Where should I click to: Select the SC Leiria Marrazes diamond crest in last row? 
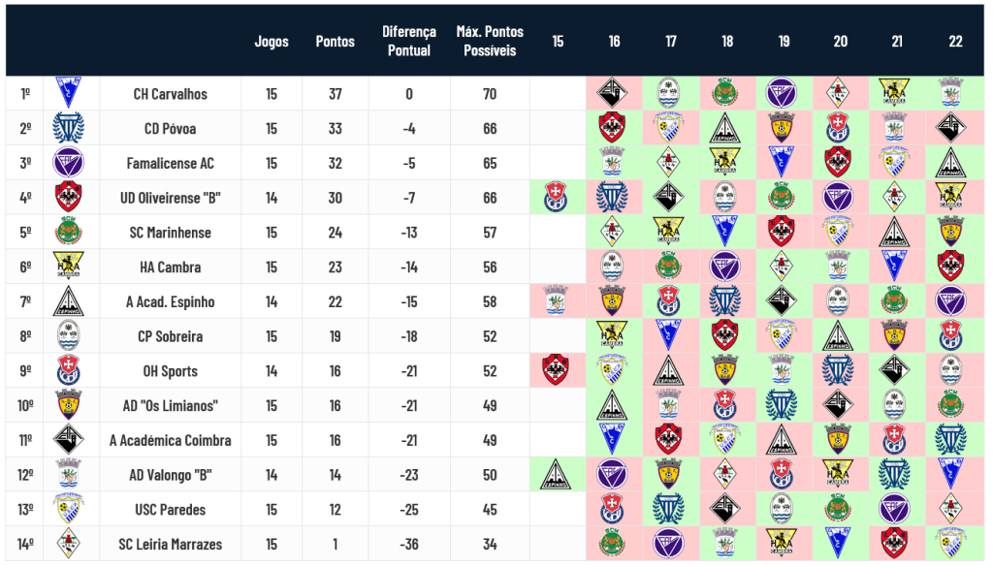pos(69,544)
